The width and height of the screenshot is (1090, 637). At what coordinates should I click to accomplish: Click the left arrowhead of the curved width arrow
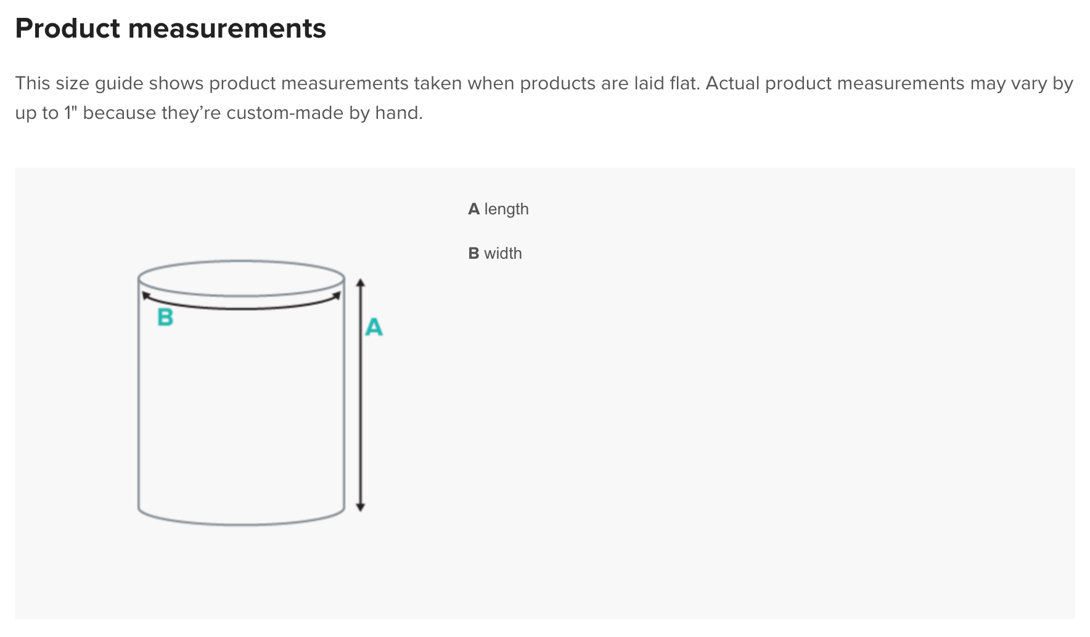tap(145, 296)
